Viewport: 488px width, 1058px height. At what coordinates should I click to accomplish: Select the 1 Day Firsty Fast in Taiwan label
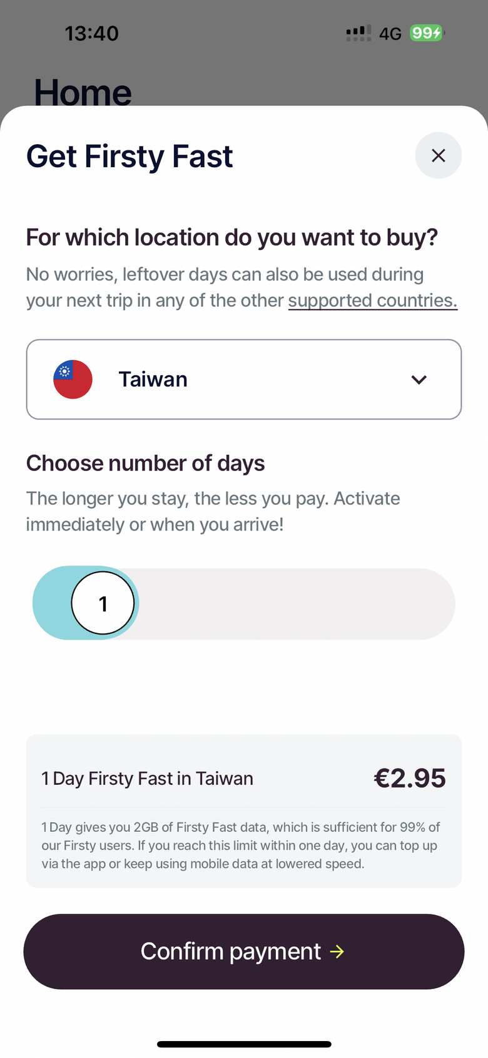tap(148, 779)
